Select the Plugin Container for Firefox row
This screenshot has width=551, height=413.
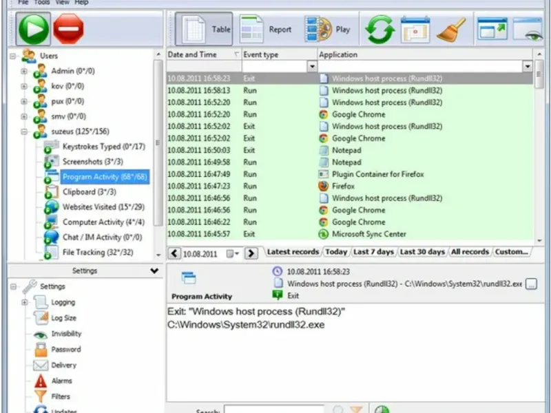tap(350, 174)
